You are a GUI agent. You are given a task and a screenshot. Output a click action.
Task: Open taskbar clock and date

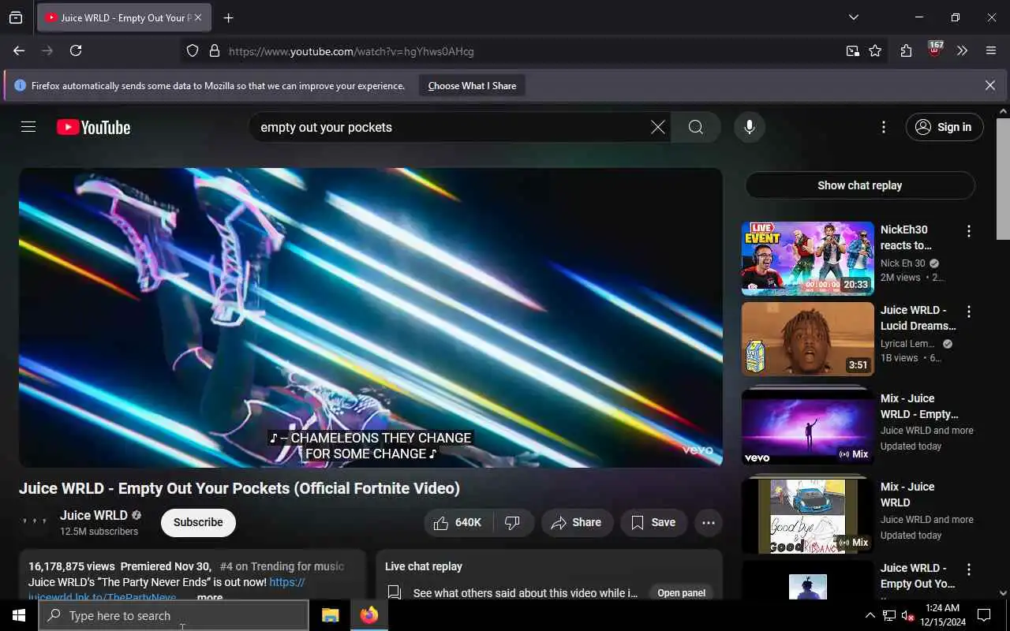941,615
